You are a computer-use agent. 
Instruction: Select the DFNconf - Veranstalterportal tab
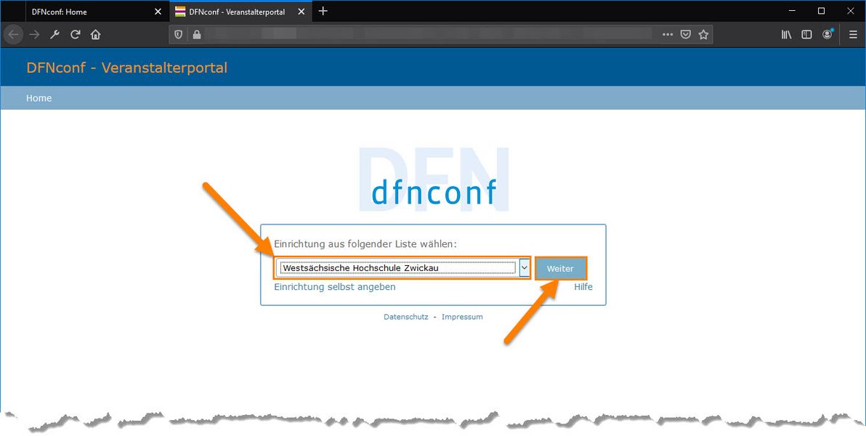coord(240,12)
